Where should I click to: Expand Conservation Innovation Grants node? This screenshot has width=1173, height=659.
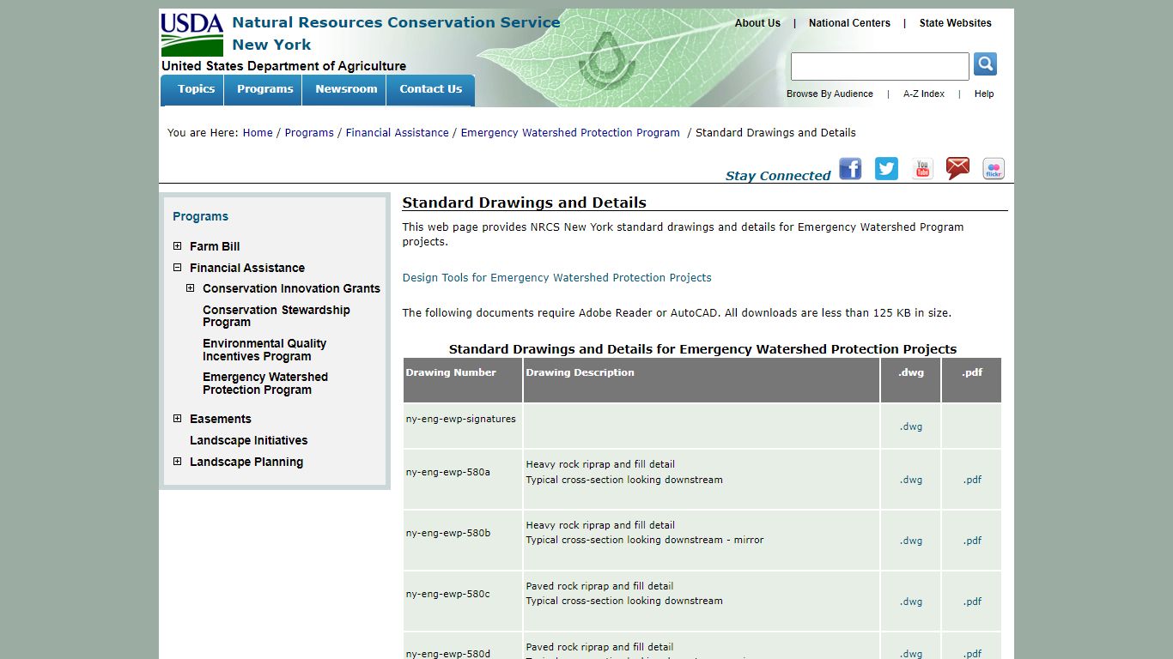pyautogui.click(x=191, y=288)
